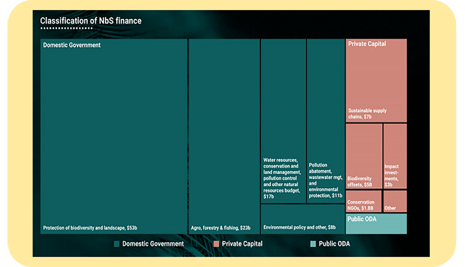Click the Conservation NGOs $1.8B block
This screenshot has width=465, height=267.
click(364, 202)
